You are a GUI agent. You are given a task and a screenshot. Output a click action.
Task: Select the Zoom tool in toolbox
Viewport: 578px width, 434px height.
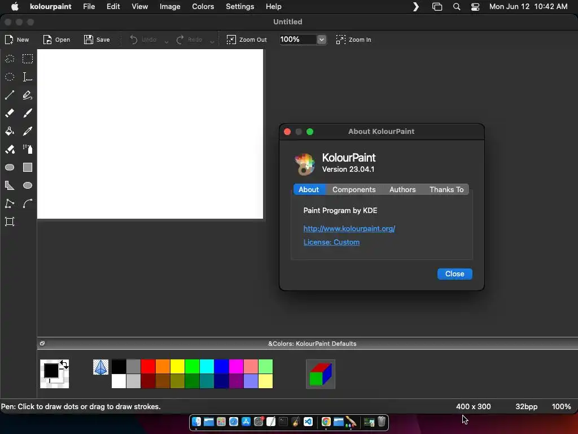[10, 222]
